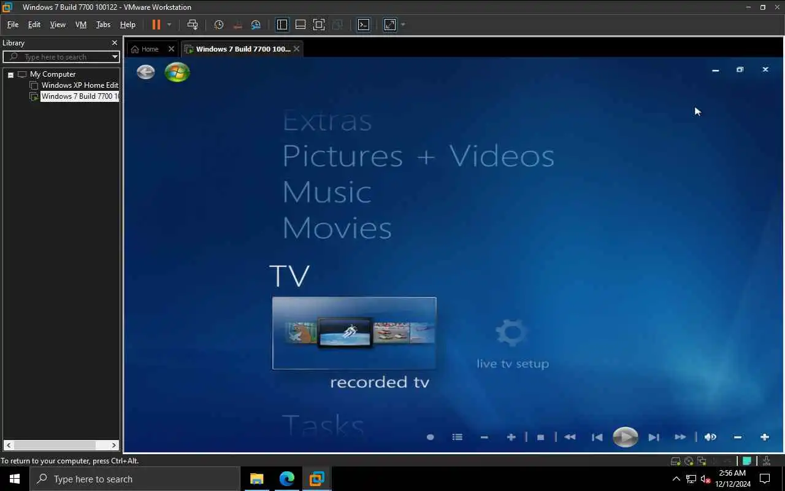The height and width of the screenshot is (491, 785).
Task: Open the Help menu
Action: pyautogui.click(x=128, y=25)
